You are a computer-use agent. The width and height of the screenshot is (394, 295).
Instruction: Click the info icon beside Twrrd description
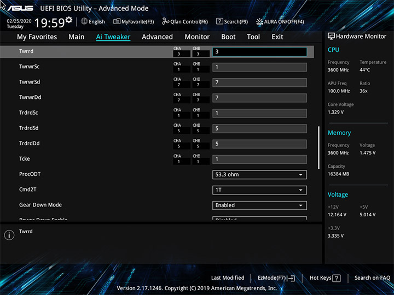click(9, 235)
